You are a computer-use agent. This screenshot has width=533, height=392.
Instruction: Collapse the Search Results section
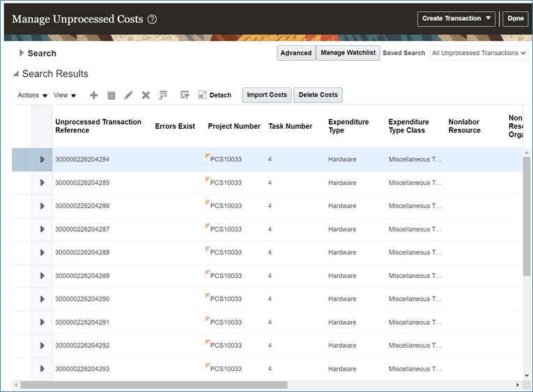(x=15, y=74)
